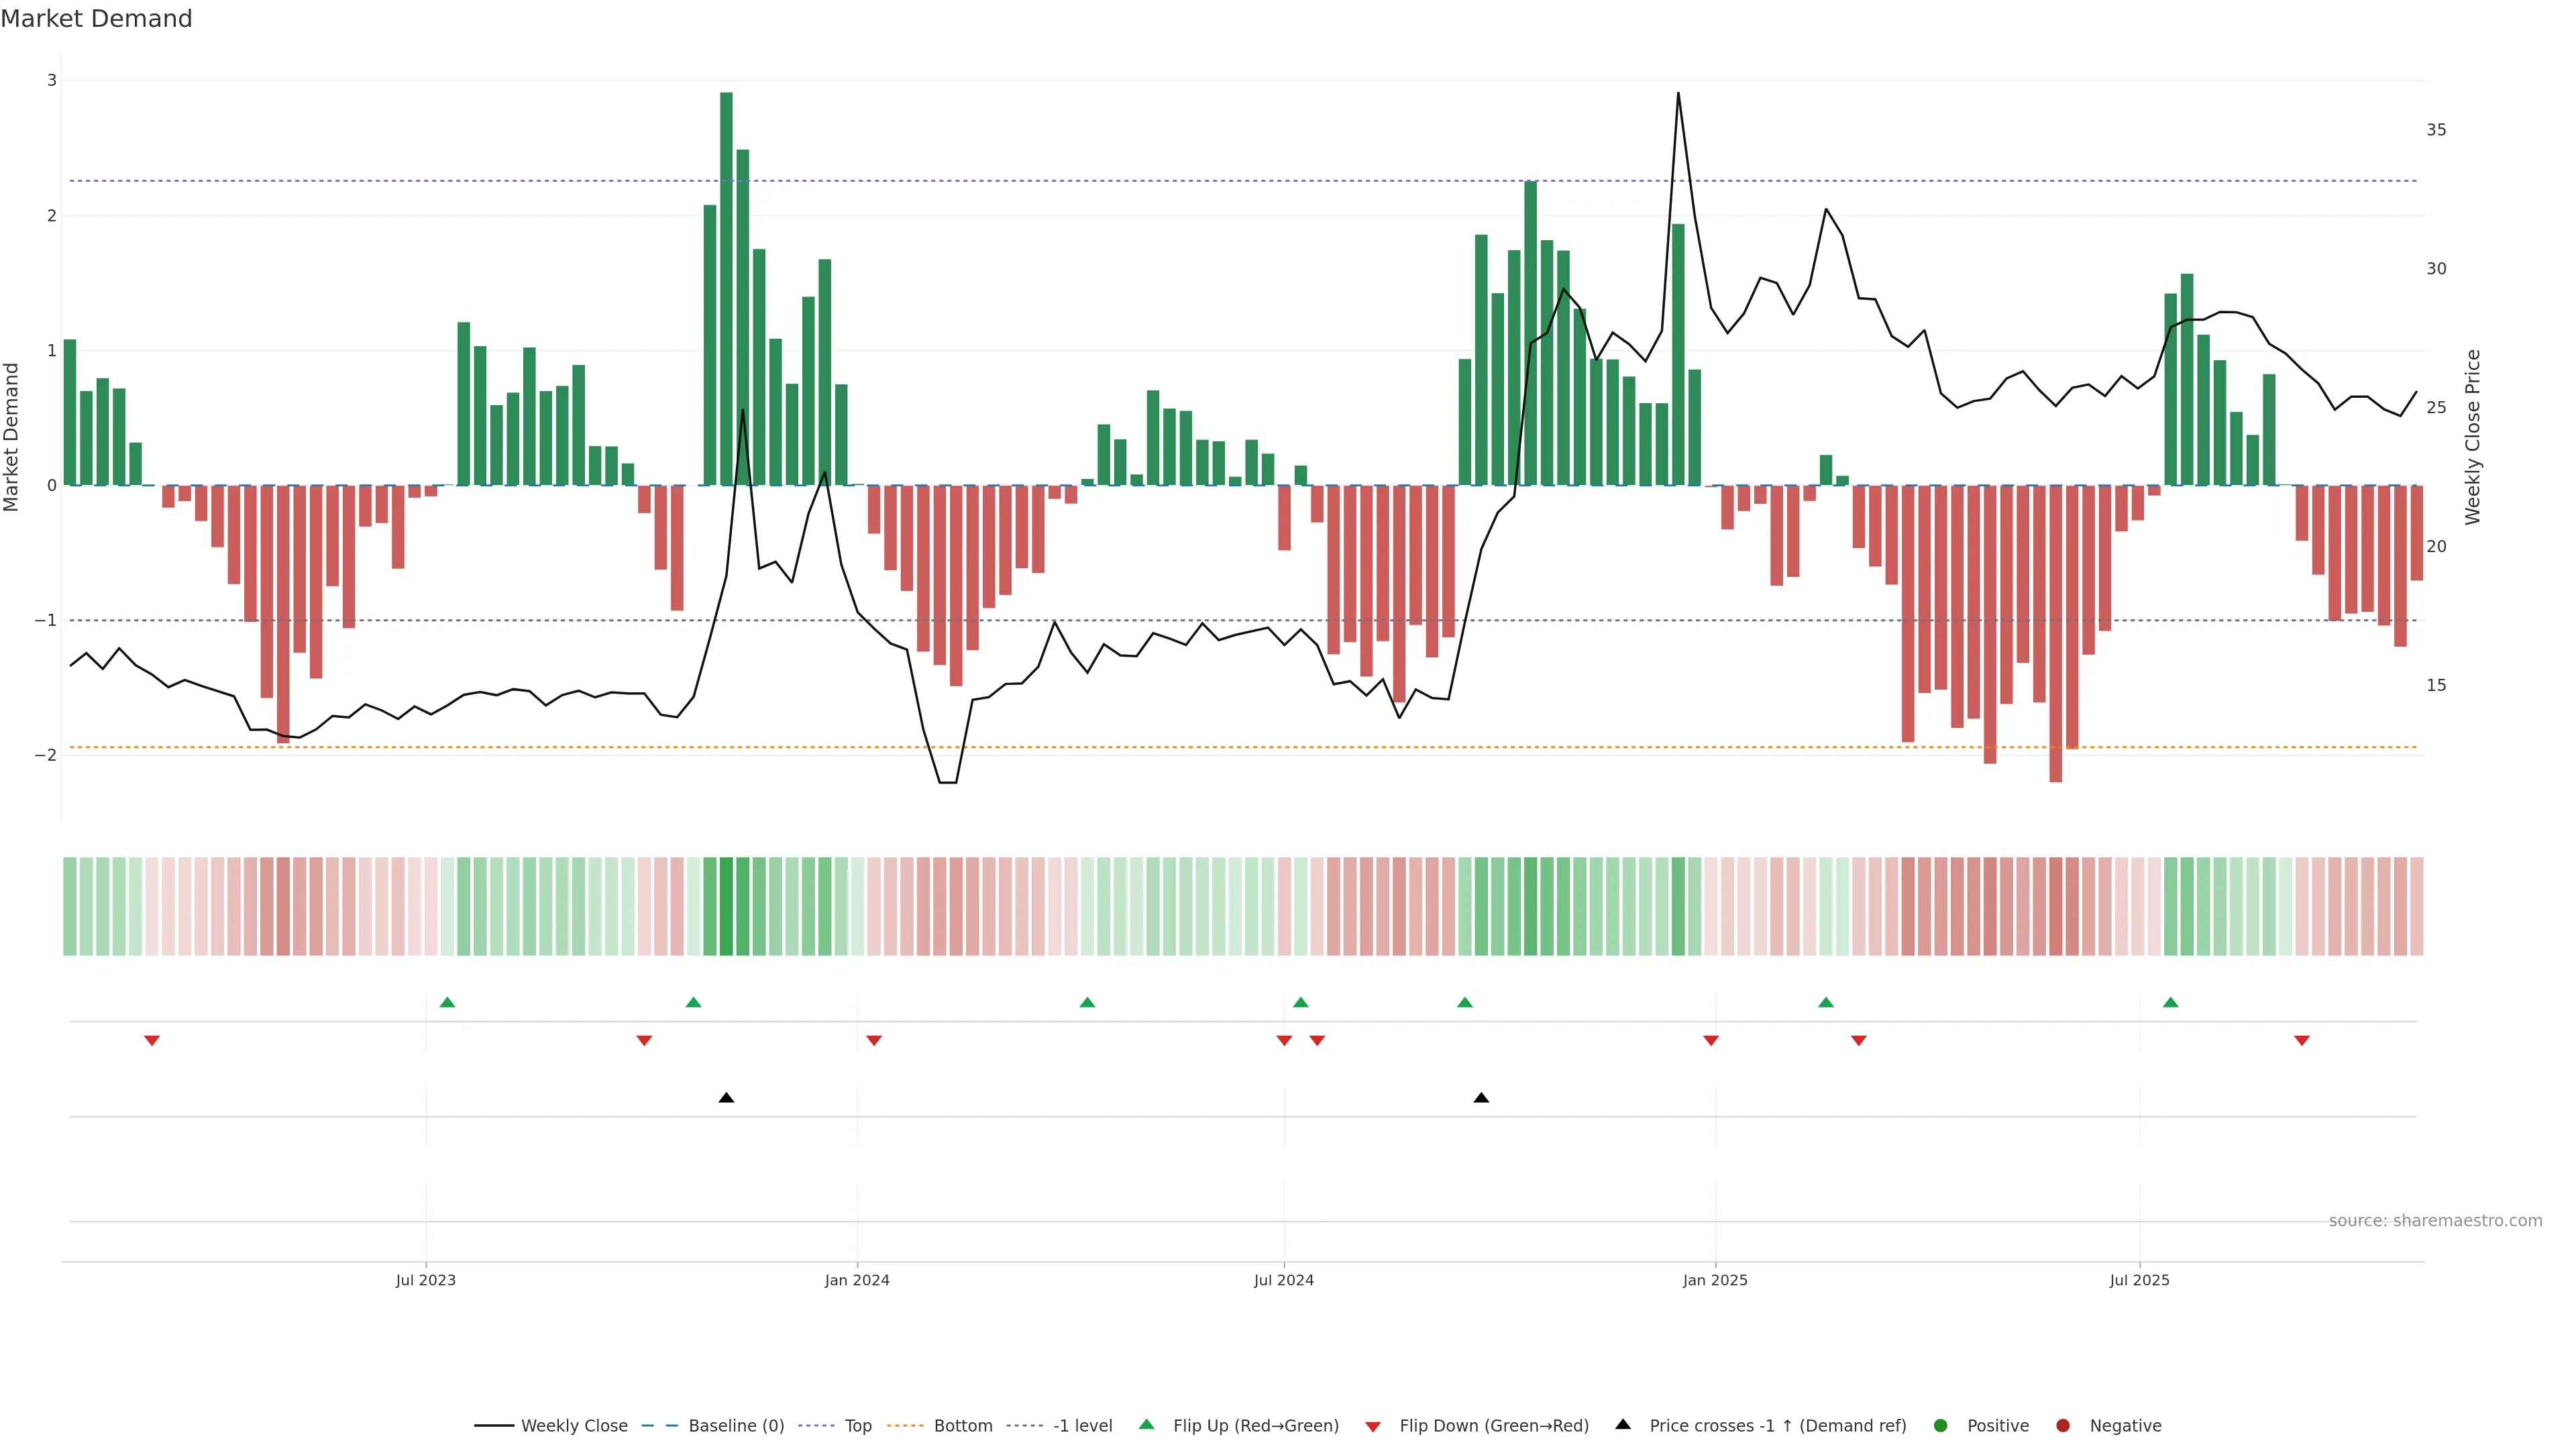Screen dimensions: 2576x1449
Task: Click the Jan 2025 axis label
Action: [1715, 1280]
